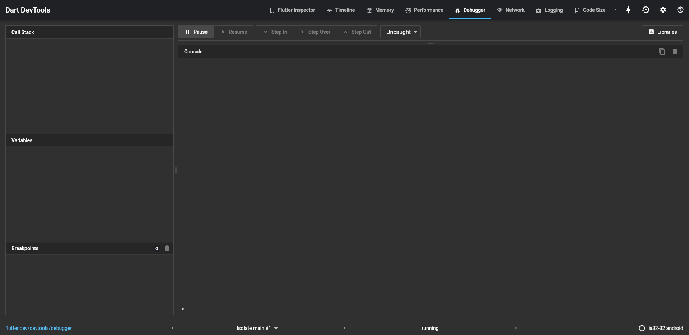689x335 pixels.
Task: Open the Logging tab
Action: tap(549, 10)
